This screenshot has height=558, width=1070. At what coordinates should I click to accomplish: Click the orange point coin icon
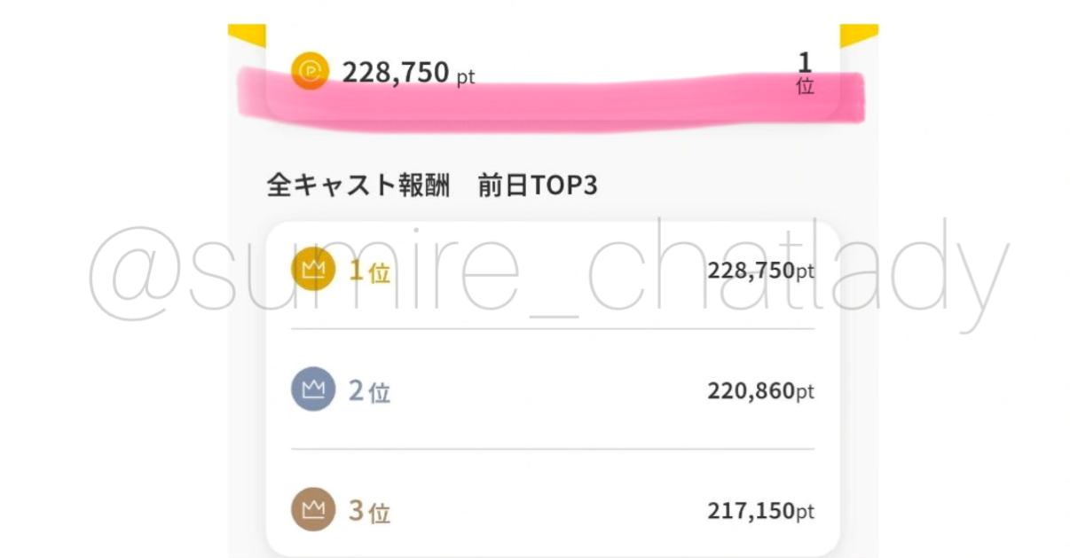click(310, 71)
